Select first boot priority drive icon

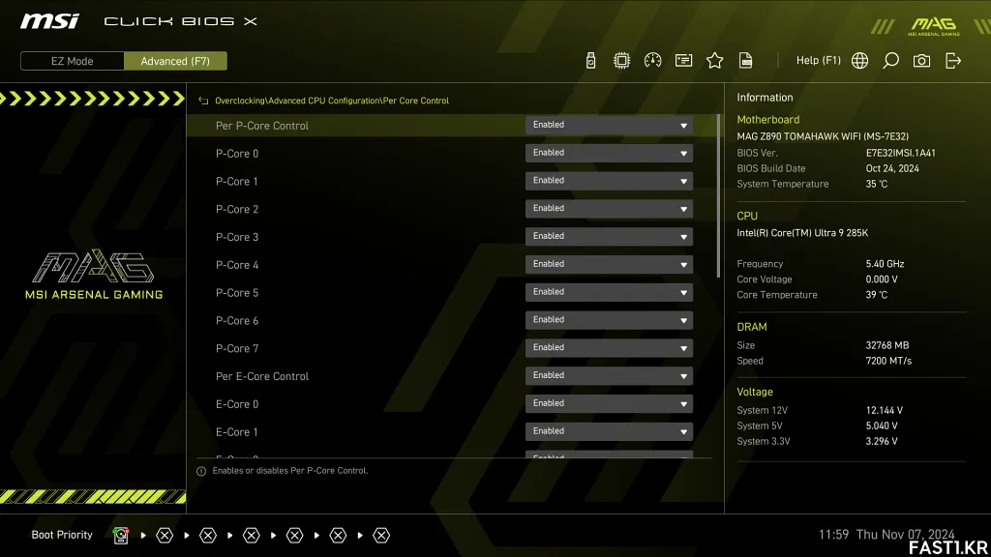pyautogui.click(x=121, y=536)
